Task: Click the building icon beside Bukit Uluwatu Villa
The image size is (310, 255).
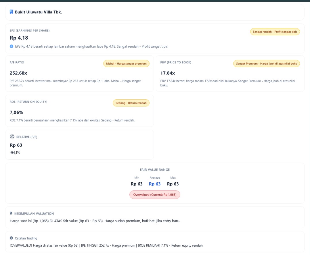Action: pos(11,12)
